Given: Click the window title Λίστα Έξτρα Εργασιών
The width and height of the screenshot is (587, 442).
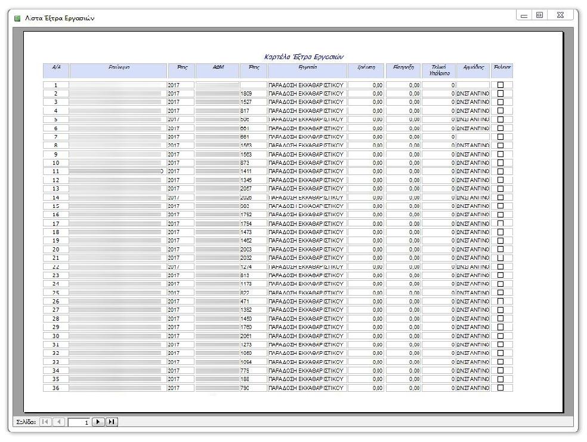Looking at the screenshot, I should 60,18.
